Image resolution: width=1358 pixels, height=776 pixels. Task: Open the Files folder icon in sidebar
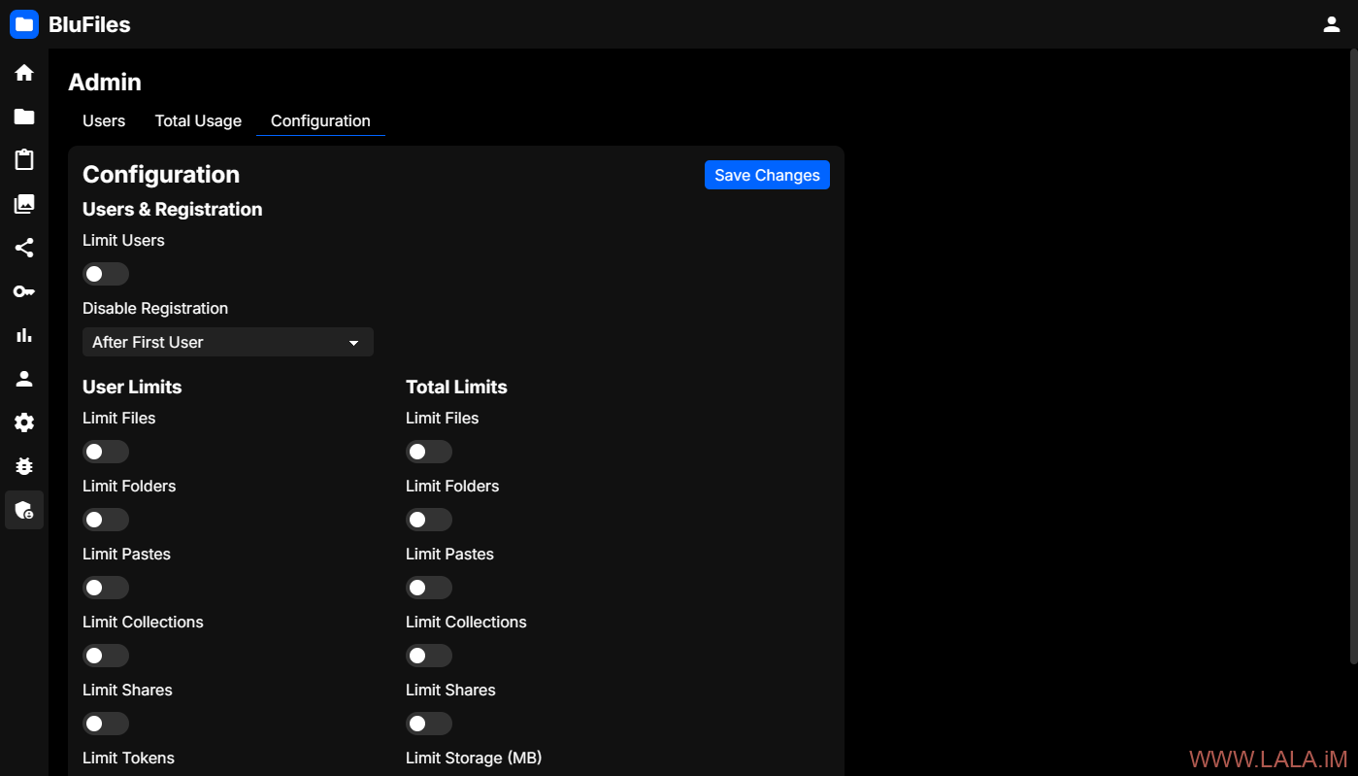coord(24,117)
